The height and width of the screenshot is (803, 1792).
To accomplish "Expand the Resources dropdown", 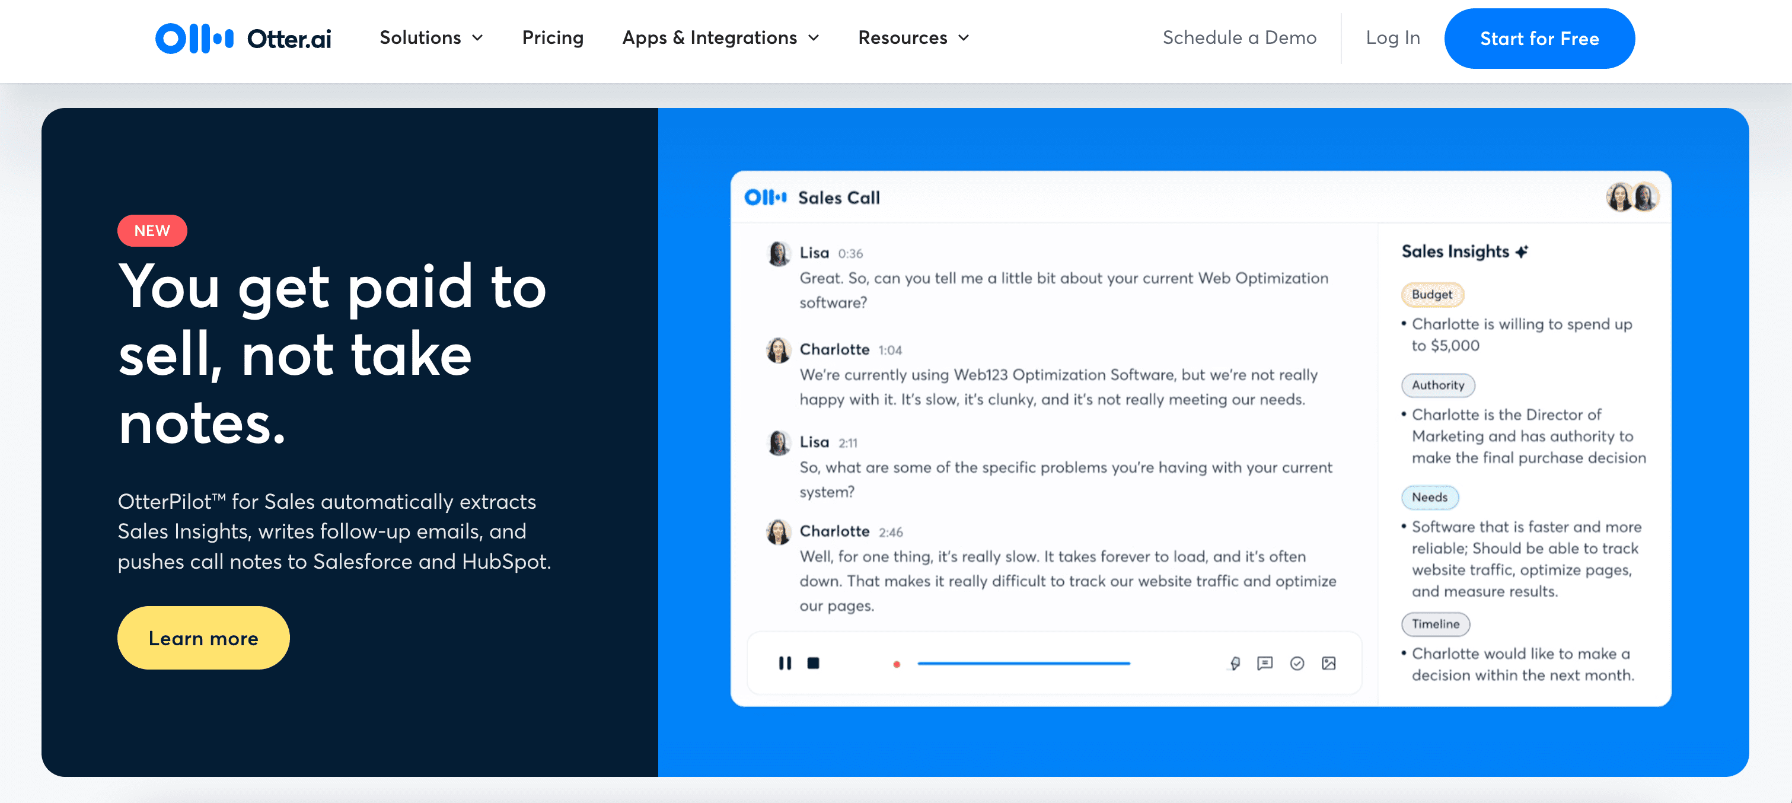I will coord(913,37).
